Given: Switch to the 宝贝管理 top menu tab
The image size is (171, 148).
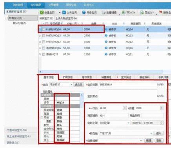Looking at the screenshot, I should click(36, 5).
